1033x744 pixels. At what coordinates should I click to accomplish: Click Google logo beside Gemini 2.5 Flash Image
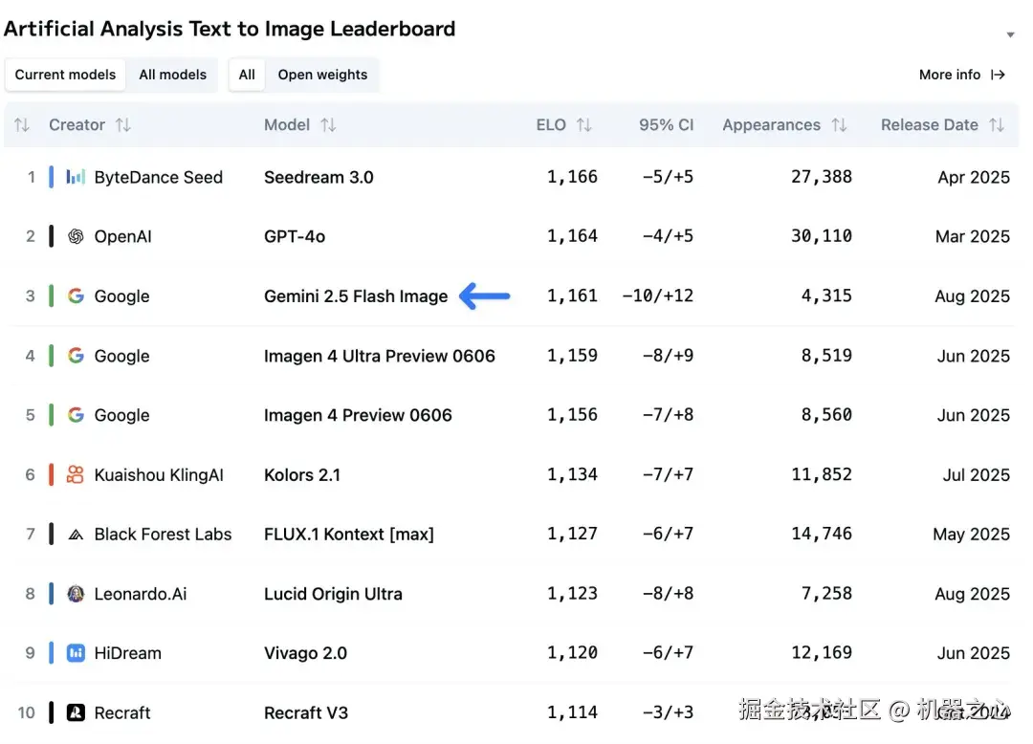pos(76,296)
